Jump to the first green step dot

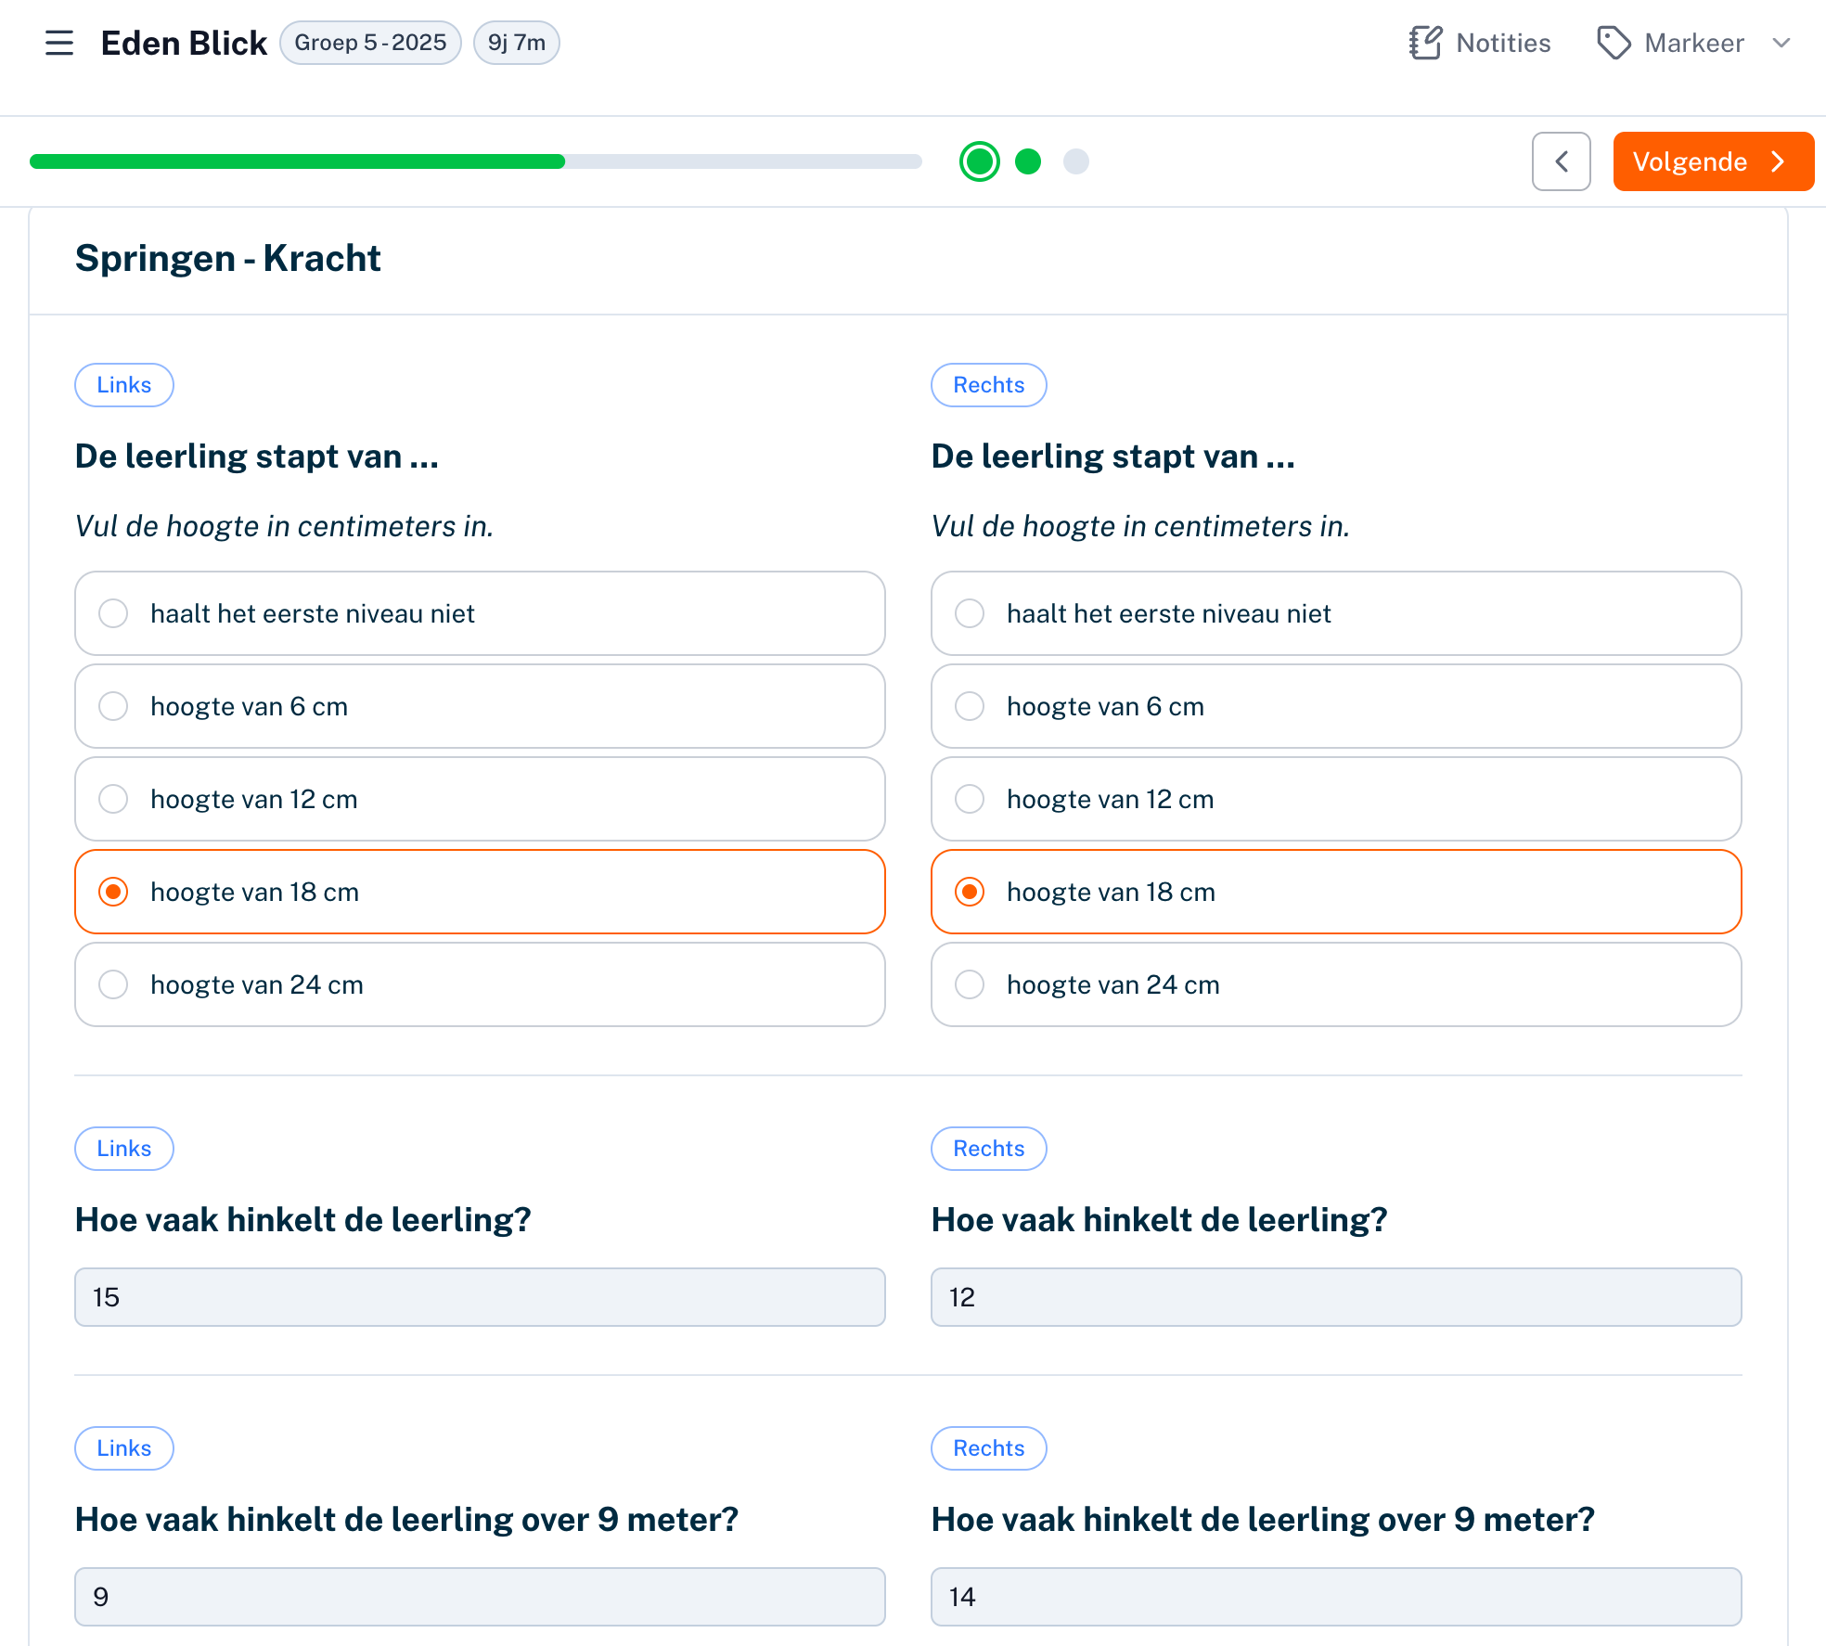click(980, 161)
